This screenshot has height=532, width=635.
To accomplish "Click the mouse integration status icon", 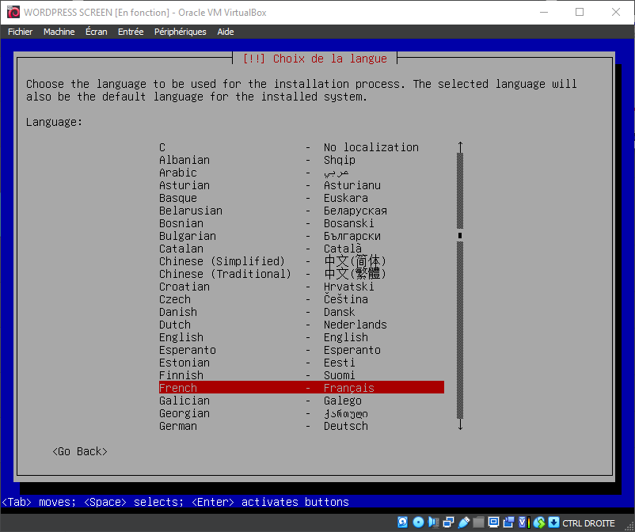I will pyautogui.click(x=539, y=522).
